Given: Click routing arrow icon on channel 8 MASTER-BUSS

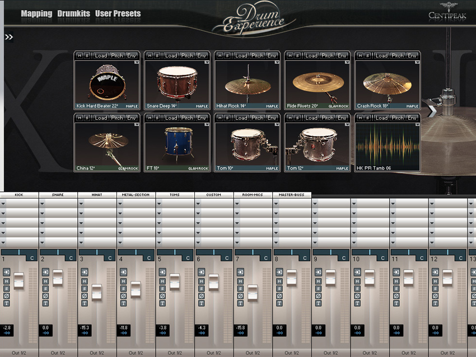Looking at the screenshot, I should coord(279,272).
